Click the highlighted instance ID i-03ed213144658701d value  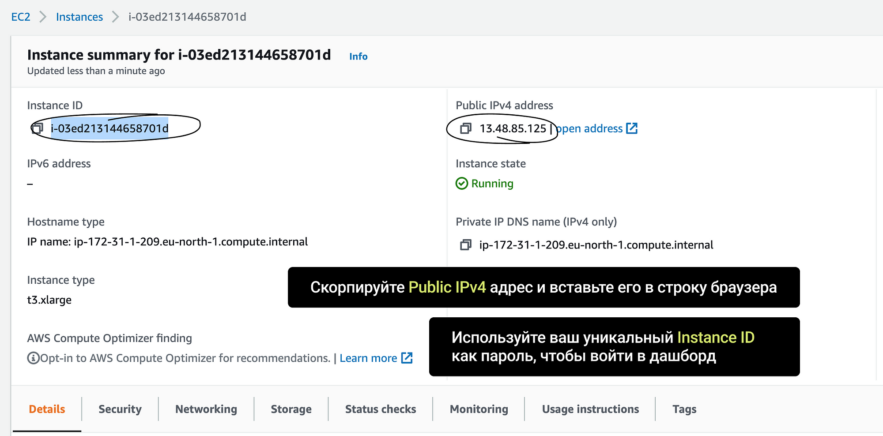click(x=109, y=128)
